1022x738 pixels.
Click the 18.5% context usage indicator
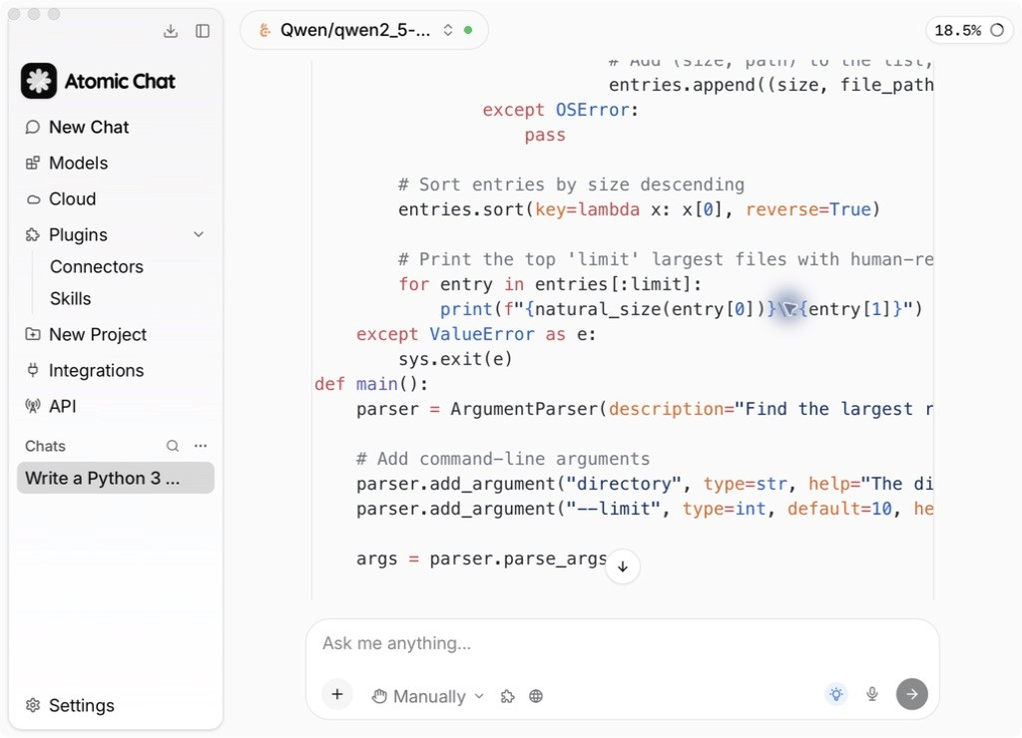coord(969,30)
